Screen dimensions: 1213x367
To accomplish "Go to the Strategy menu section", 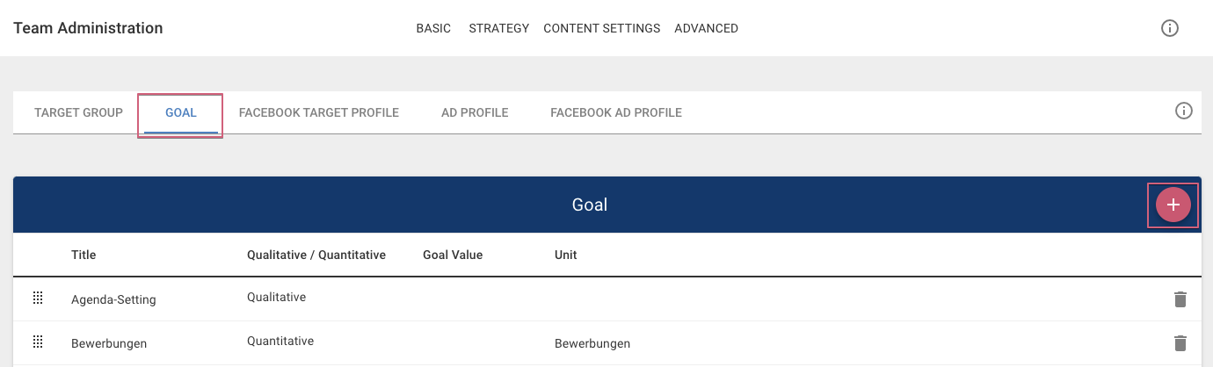I will pyautogui.click(x=499, y=28).
